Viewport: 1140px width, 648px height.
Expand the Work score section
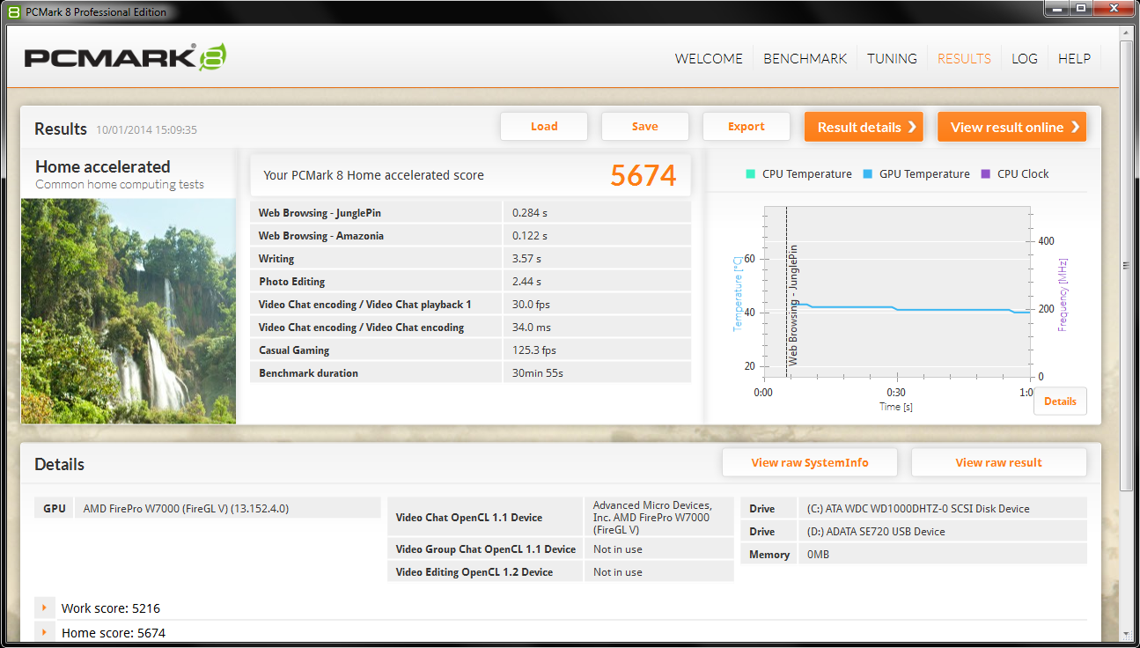[x=44, y=607]
